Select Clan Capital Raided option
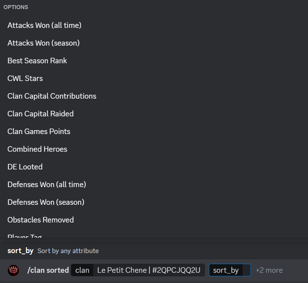 pos(41,114)
